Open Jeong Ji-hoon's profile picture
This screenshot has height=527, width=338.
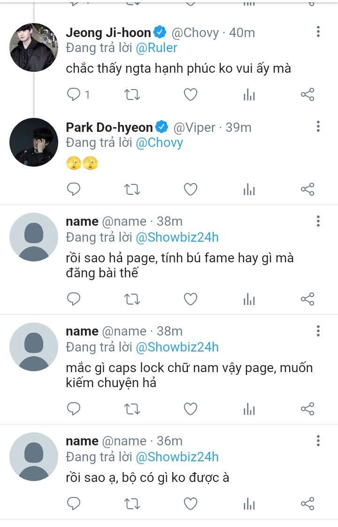tap(34, 47)
